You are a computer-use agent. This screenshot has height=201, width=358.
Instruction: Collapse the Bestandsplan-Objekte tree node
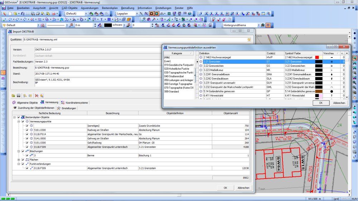coord(14,117)
